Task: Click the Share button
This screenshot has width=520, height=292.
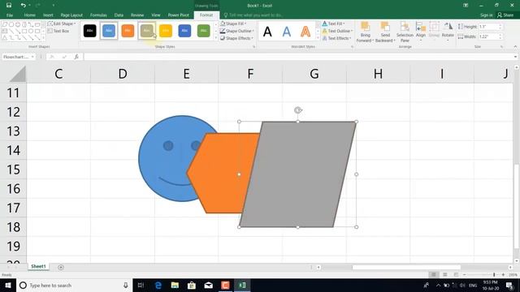Action: [x=505, y=15]
